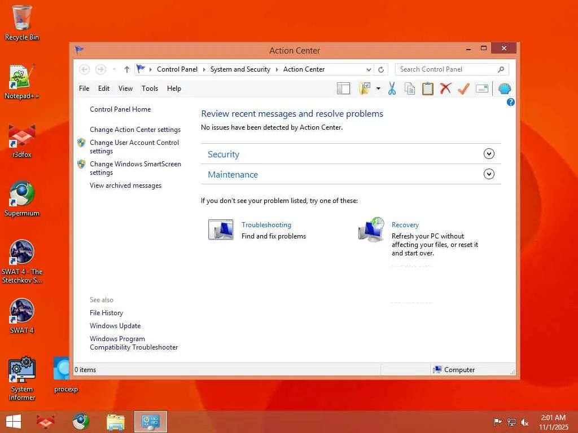The width and height of the screenshot is (578, 433).
Task: Open the File menu
Action: pos(84,89)
